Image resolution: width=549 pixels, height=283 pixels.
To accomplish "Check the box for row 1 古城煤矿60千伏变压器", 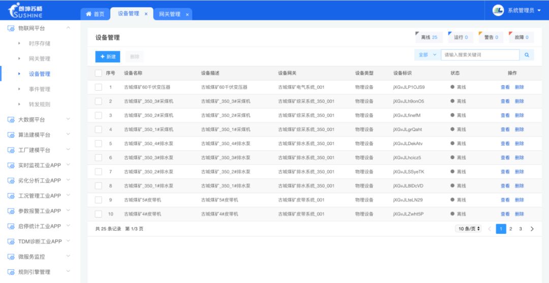I will point(99,87).
